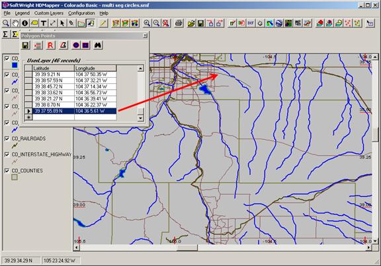Screen dimensions: 381x266
Task: Click the Latitude column header
Action: [53, 68]
